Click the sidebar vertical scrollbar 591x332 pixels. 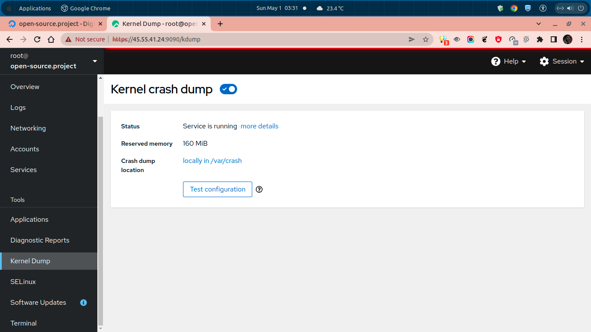pyautogui.click(x=101, y=220)
